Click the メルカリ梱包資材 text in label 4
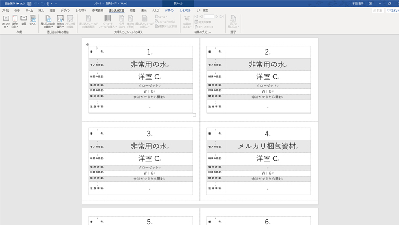Screen dimensions: 399x225 coord(268,147)
